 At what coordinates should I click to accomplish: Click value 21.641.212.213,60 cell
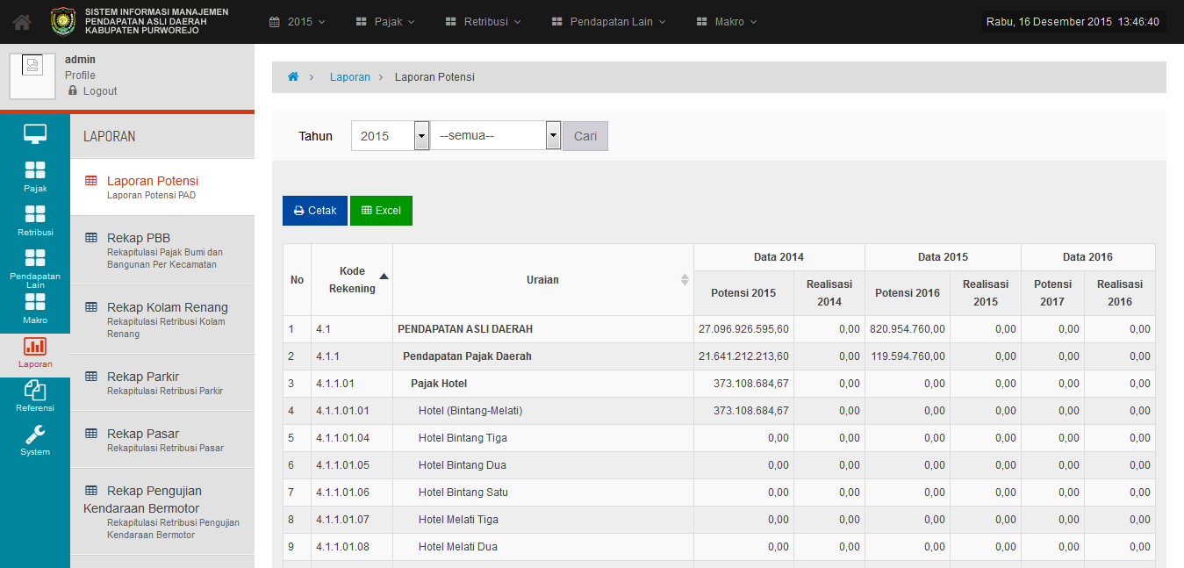(x=744, y=356)
